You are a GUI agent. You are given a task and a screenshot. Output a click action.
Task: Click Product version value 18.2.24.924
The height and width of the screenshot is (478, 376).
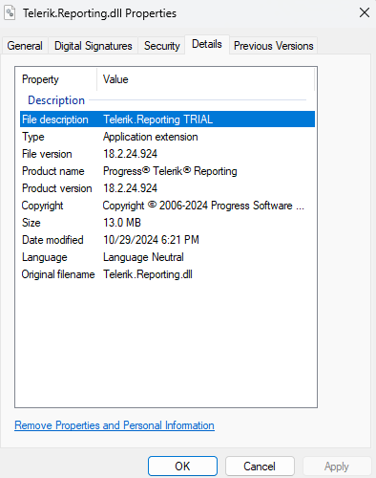tap(130, 188)
